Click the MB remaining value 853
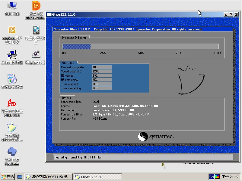This screenshot has height=181, width=242. (x=102, y=80)
